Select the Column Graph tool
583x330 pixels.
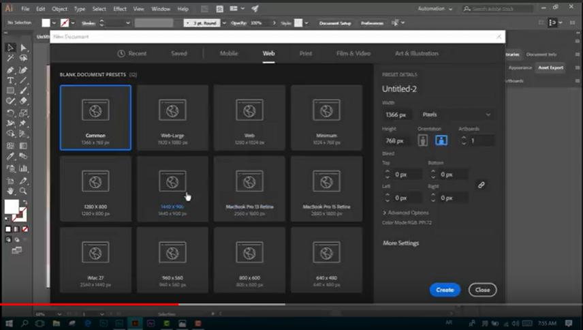pos(23,168)
